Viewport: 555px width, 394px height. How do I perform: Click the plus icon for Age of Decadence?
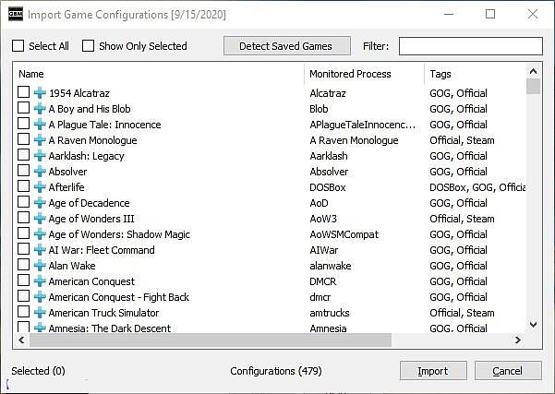point(40,203)
